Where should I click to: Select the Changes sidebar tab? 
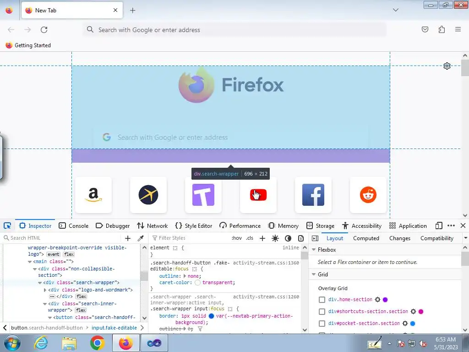(400, 238)
